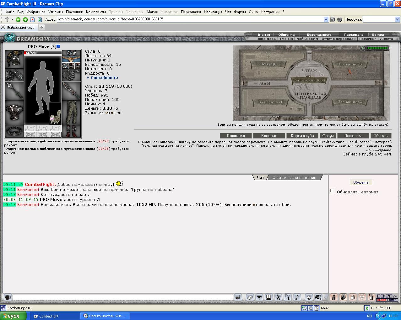Click the только взломщикам link
Screen dimensions: 401x320
329,146
